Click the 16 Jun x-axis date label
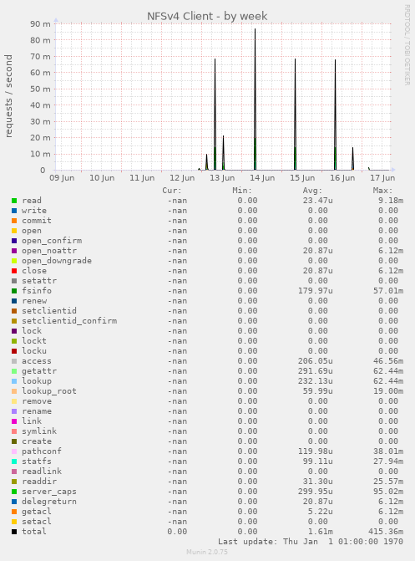The height and width of the screenshot is (561, 415). coord(342,178)
